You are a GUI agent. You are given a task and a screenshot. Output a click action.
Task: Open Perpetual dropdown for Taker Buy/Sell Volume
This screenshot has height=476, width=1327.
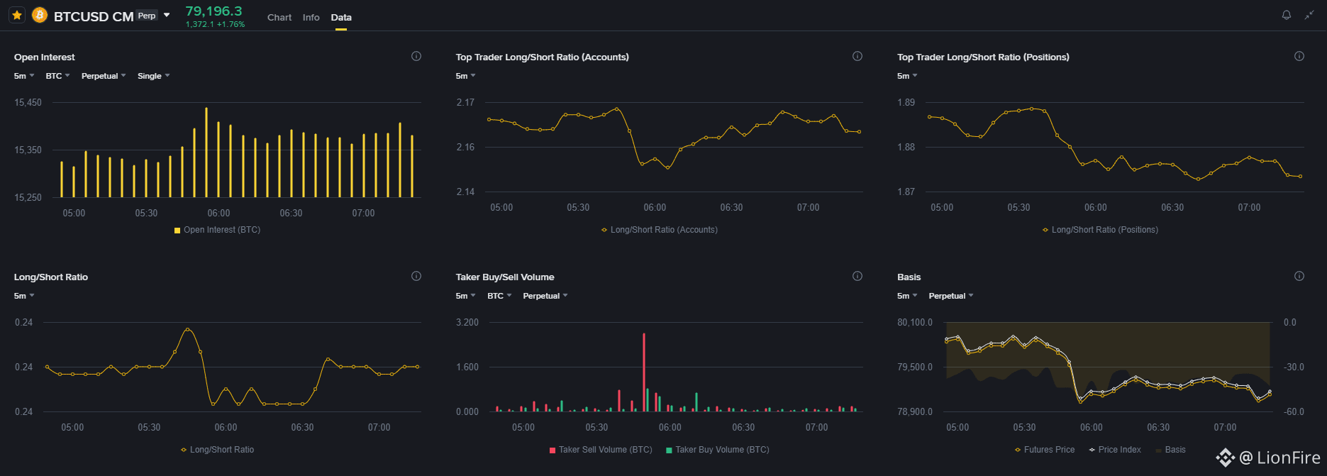tap(545, 296)
